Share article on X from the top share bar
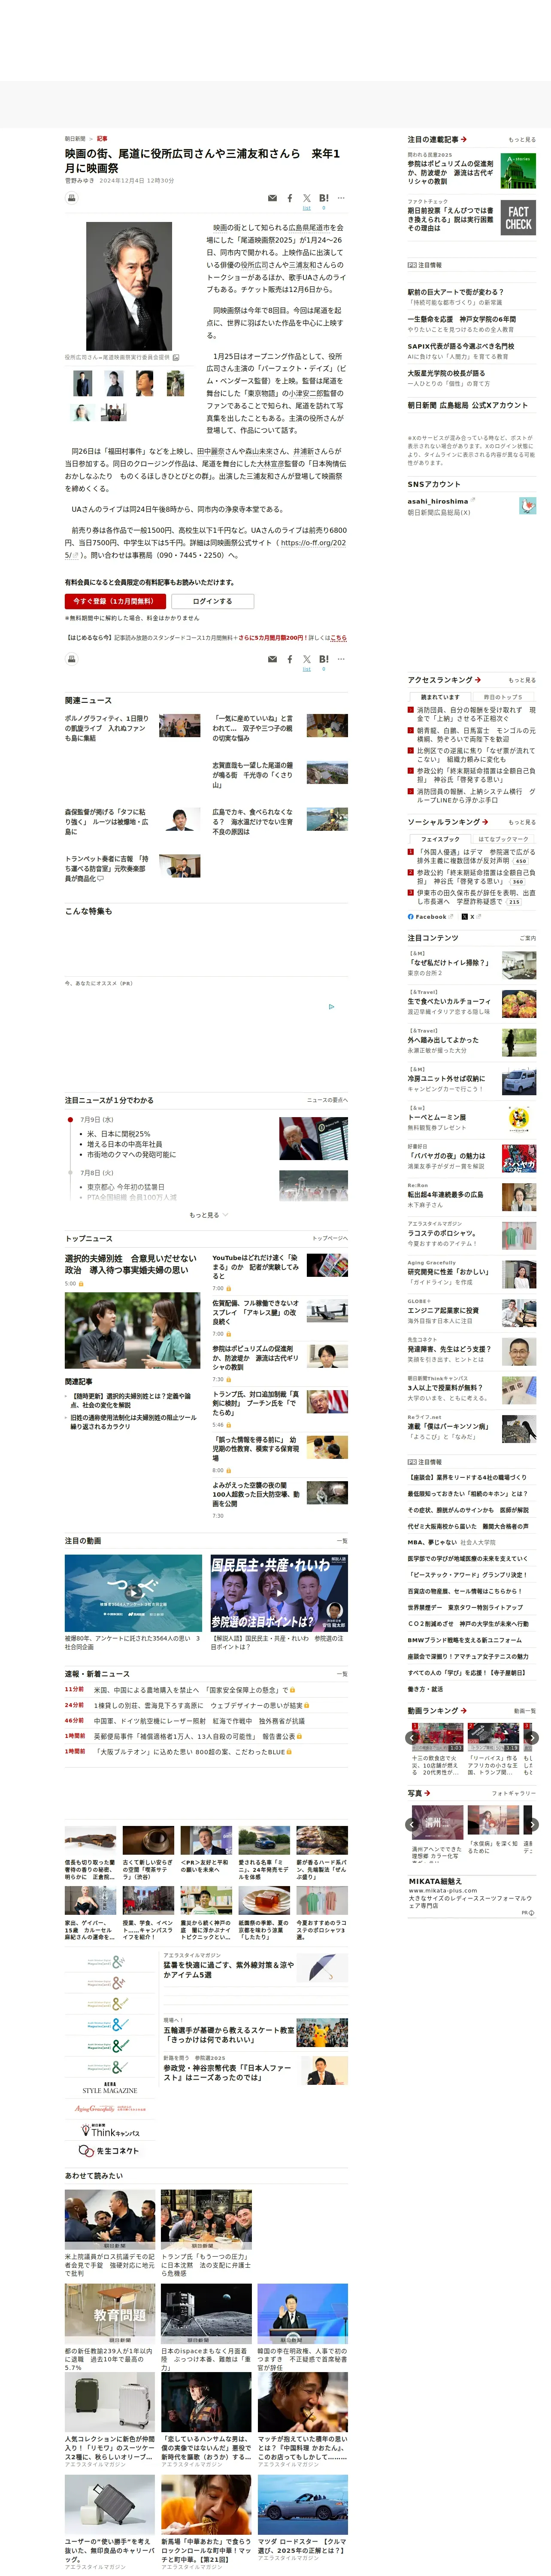The width and height of the screenshot is (551, 2576). [x=307, y=198]
